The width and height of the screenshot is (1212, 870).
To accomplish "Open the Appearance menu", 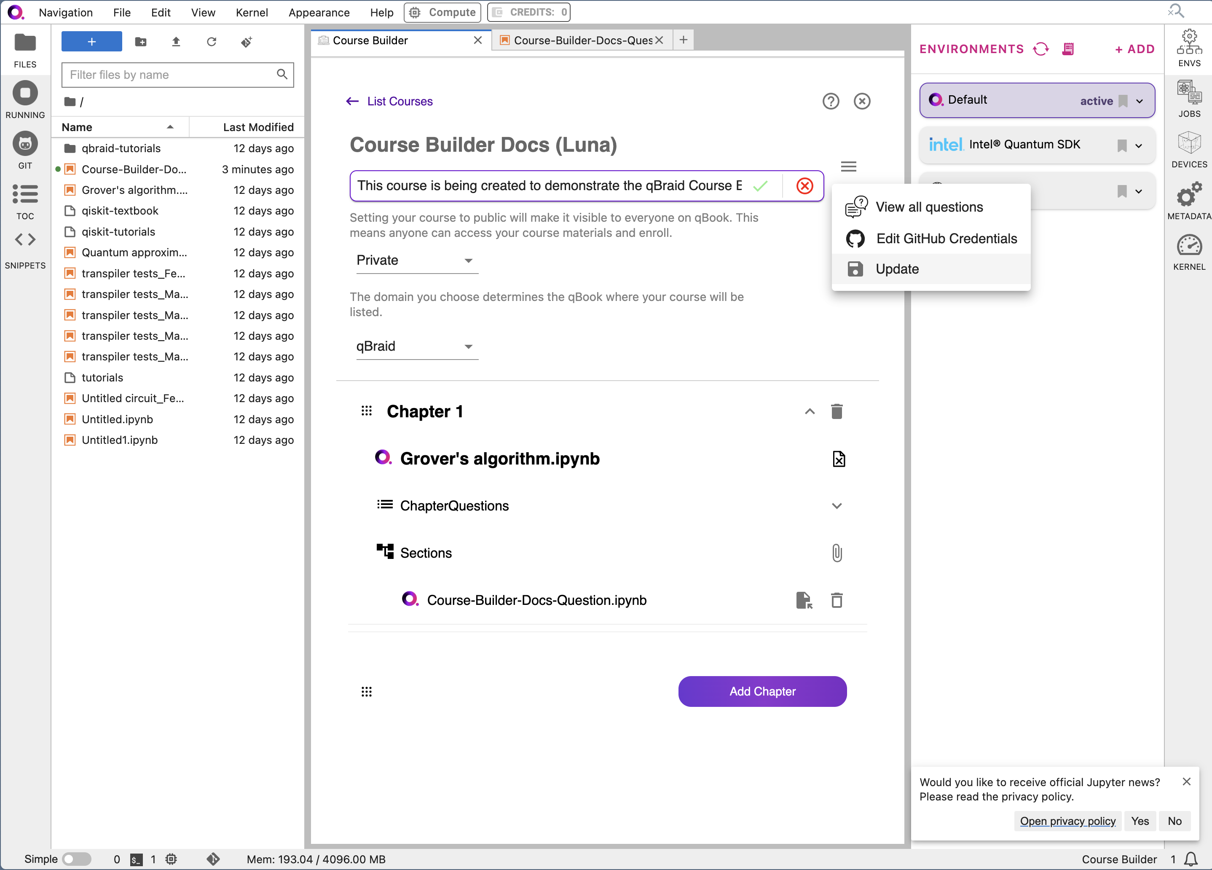I will coord(319,12).
